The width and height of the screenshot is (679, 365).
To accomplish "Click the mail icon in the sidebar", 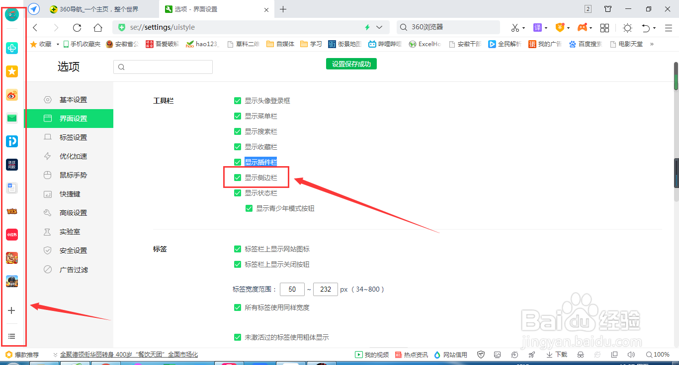I will tap(11, 118).
